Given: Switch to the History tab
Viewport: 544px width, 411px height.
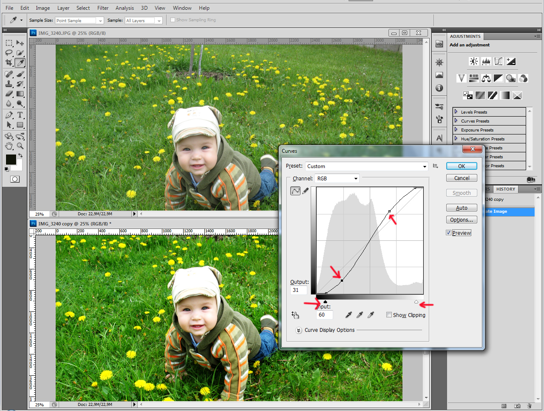Looking at the screenshot, I should pyautogui.click(x=506, y=189).
